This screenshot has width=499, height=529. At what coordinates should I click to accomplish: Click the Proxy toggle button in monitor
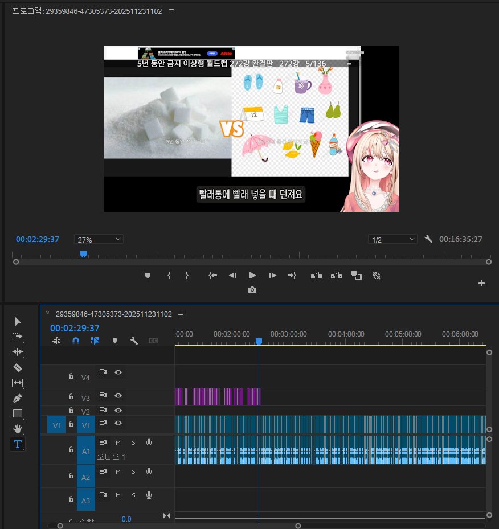(x=377, y=276)
